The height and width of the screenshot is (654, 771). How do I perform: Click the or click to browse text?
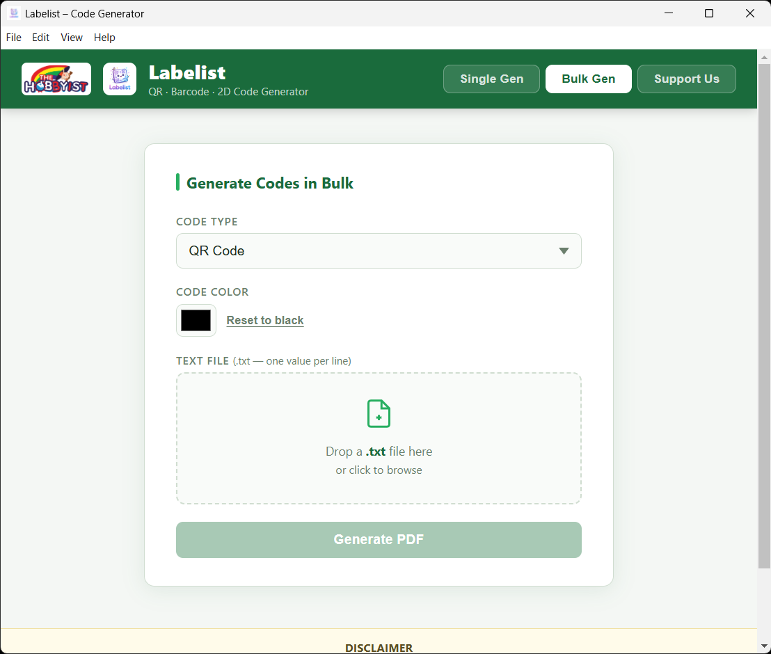[x=379, y=470]
